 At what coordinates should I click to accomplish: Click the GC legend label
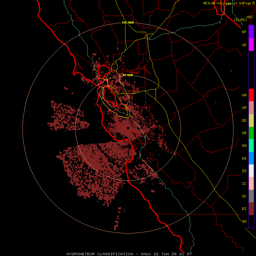tap(244, 196)
